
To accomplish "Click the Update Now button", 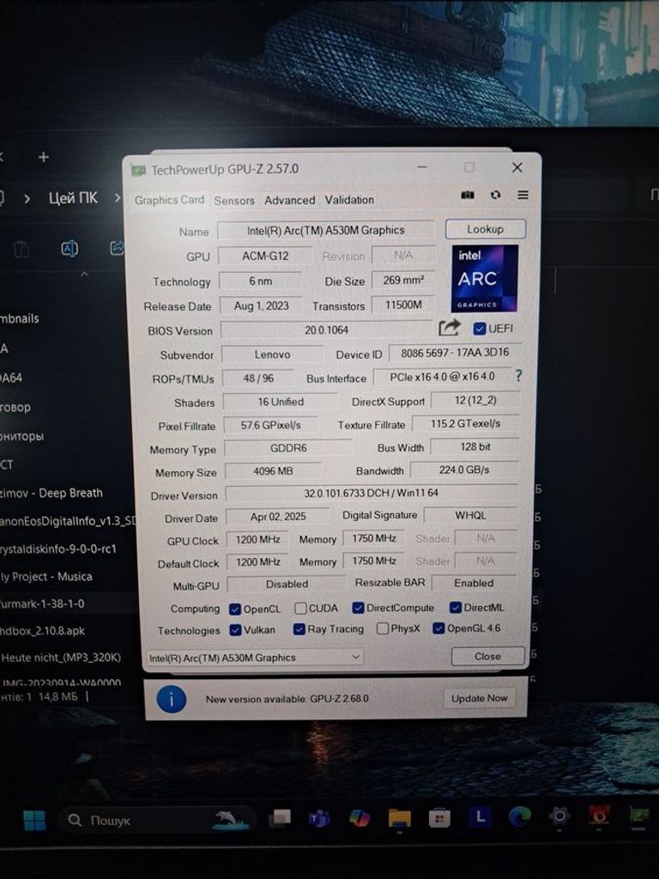I will (x=480, y=698).
